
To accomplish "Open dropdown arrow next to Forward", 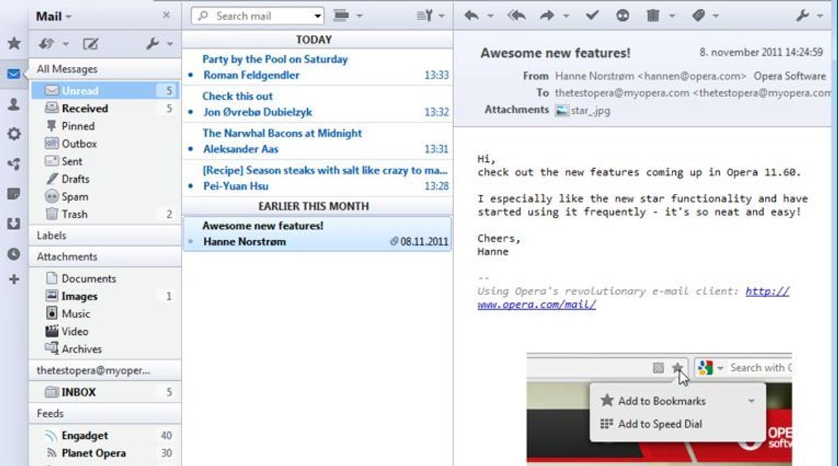I will point(566,16).
